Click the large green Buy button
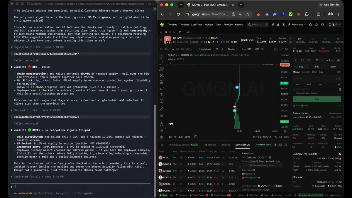The image size is (352, 198). tap(317, 99)
